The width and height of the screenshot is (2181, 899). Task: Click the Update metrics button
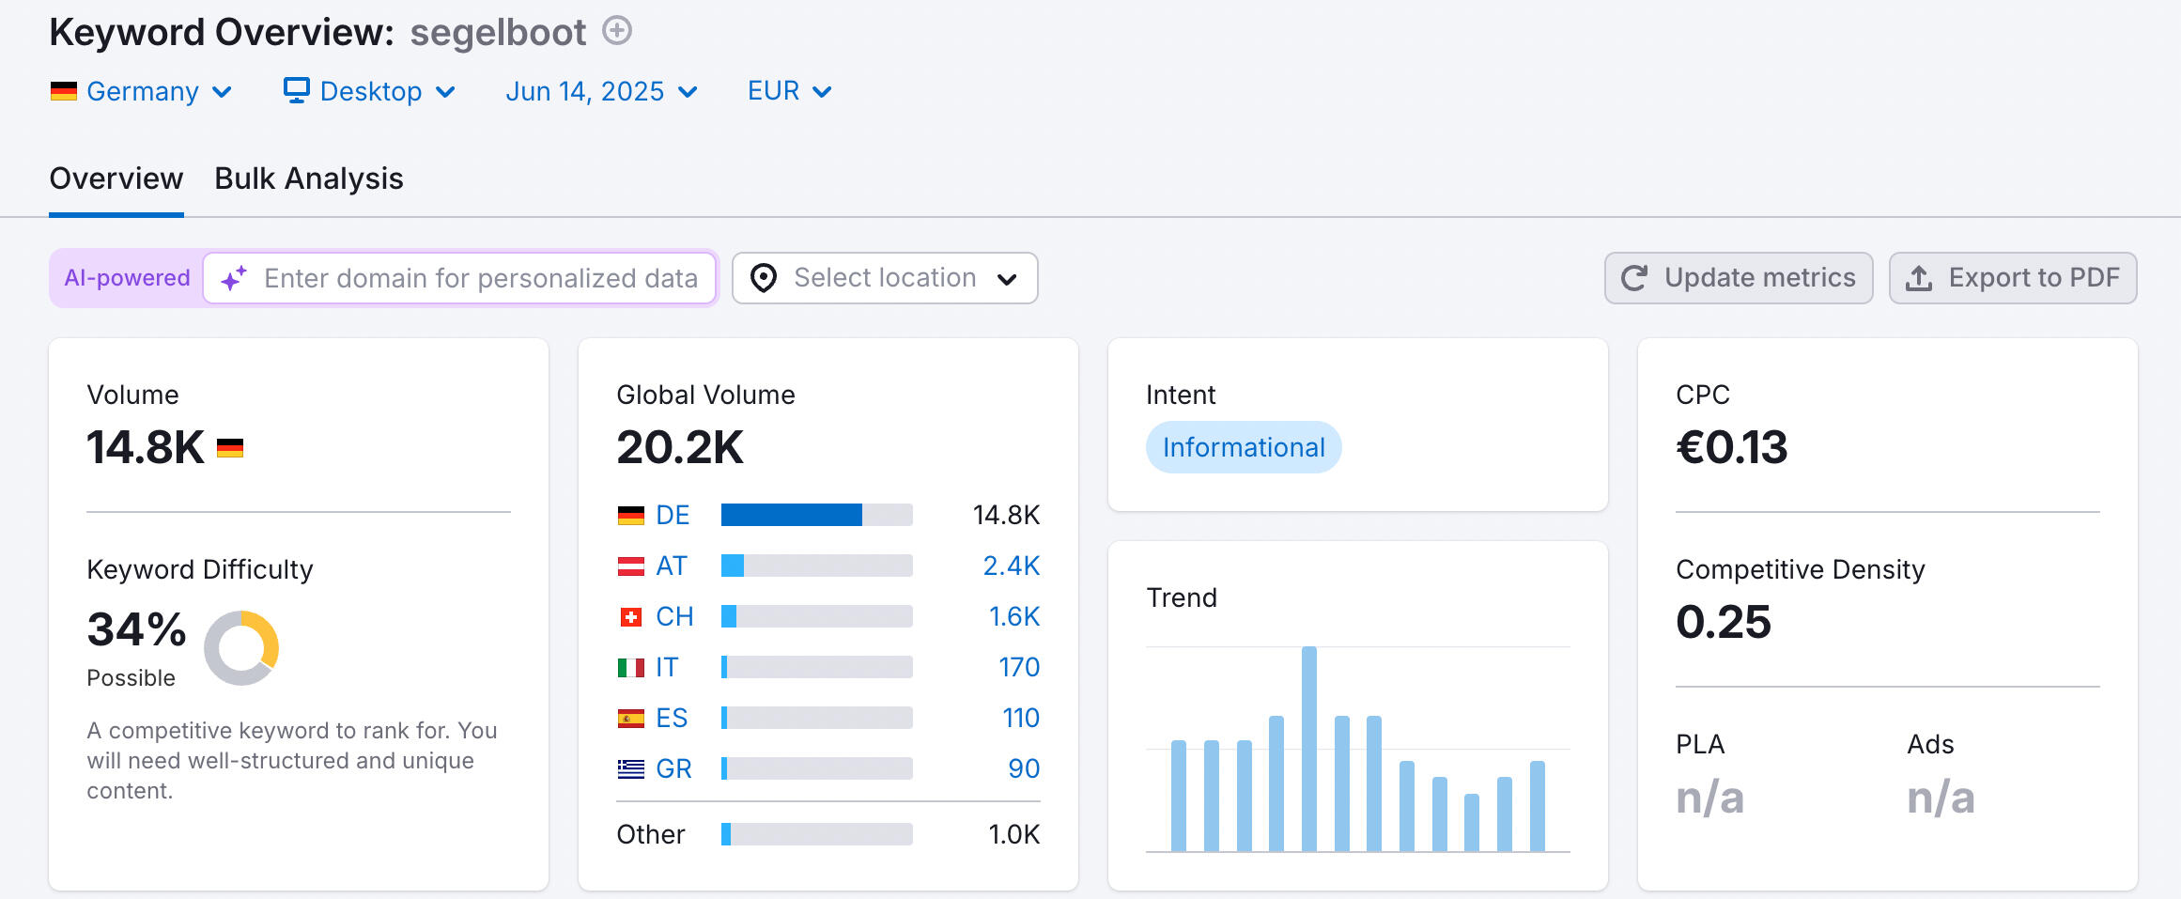tap(1739, 278)
